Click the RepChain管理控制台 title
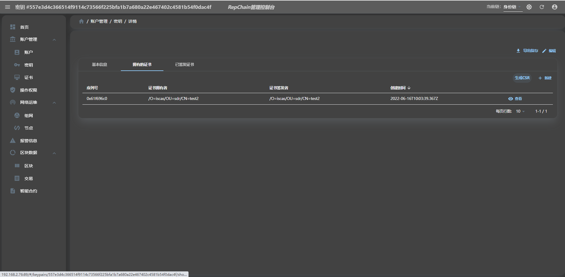 251,7
